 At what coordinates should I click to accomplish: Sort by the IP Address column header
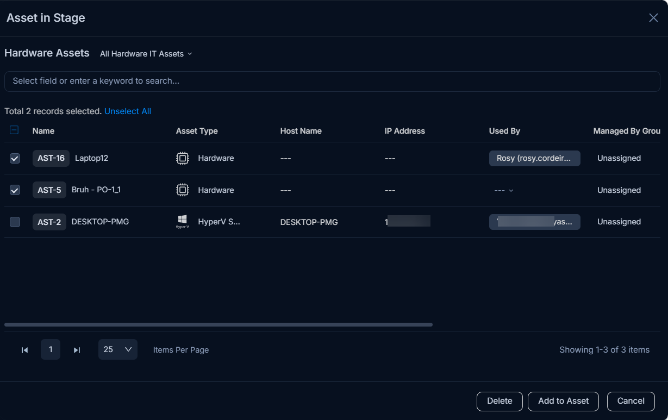(405, 131)
